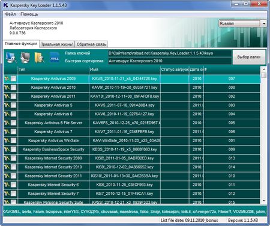The image size is (270, 226).
Task: Check the box for Kaspersky Antivirus 2009
Action: [13, 79]
